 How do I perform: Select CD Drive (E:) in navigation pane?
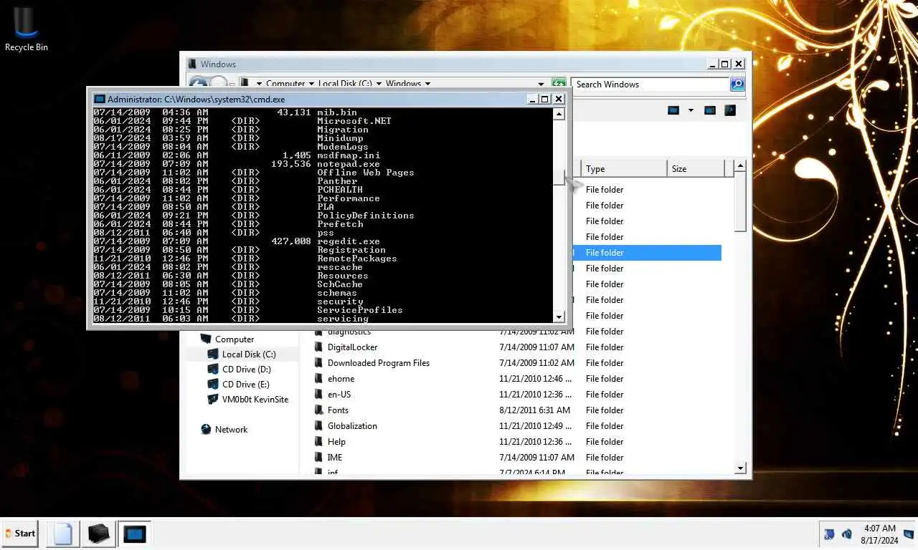pos(246,385)
